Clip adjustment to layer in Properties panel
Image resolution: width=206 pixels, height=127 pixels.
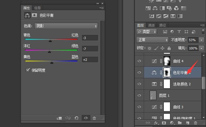coord(59,118)
